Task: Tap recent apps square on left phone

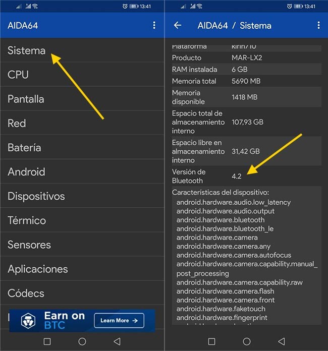Action: tap(47, 341)
